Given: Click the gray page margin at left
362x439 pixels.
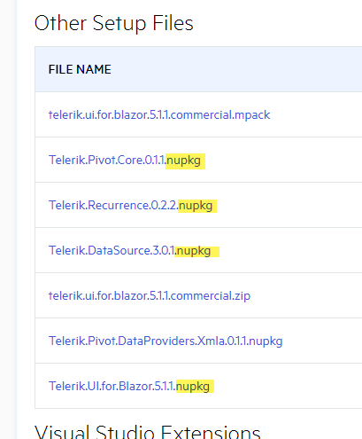Looking at the screenshot, I should [x=8, y=219].
